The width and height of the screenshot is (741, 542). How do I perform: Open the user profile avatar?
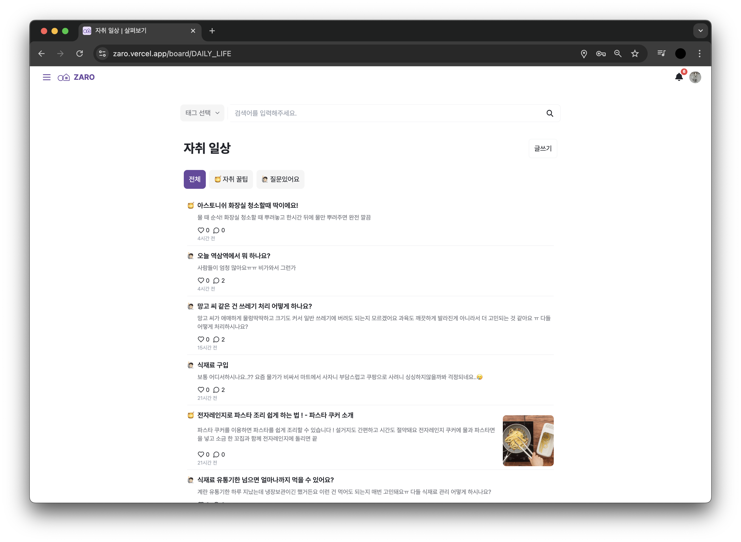click(x=695, y=77)
